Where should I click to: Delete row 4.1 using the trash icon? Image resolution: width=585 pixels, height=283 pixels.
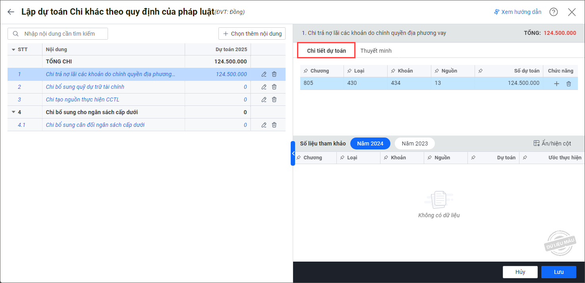point(274,125)
